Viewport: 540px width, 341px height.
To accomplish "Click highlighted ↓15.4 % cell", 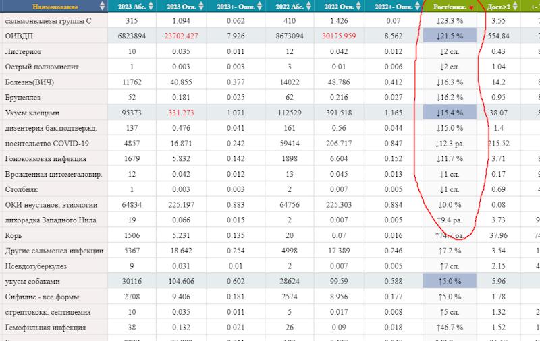I will (450, 113).
